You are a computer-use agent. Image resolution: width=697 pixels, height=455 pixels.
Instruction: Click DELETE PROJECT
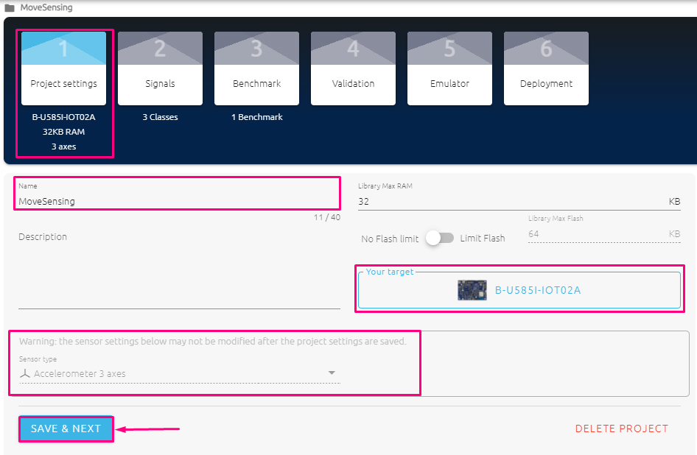621,428
